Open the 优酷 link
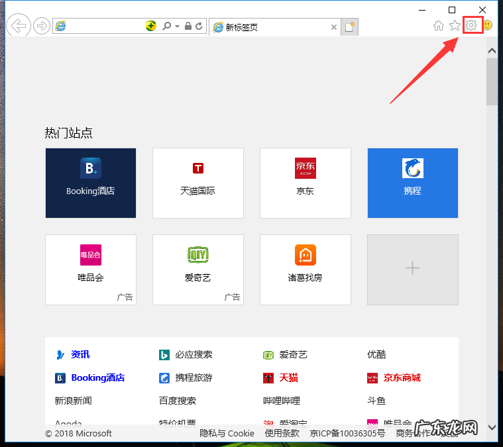This screenshot has height=447, width=503. (376, 355)
